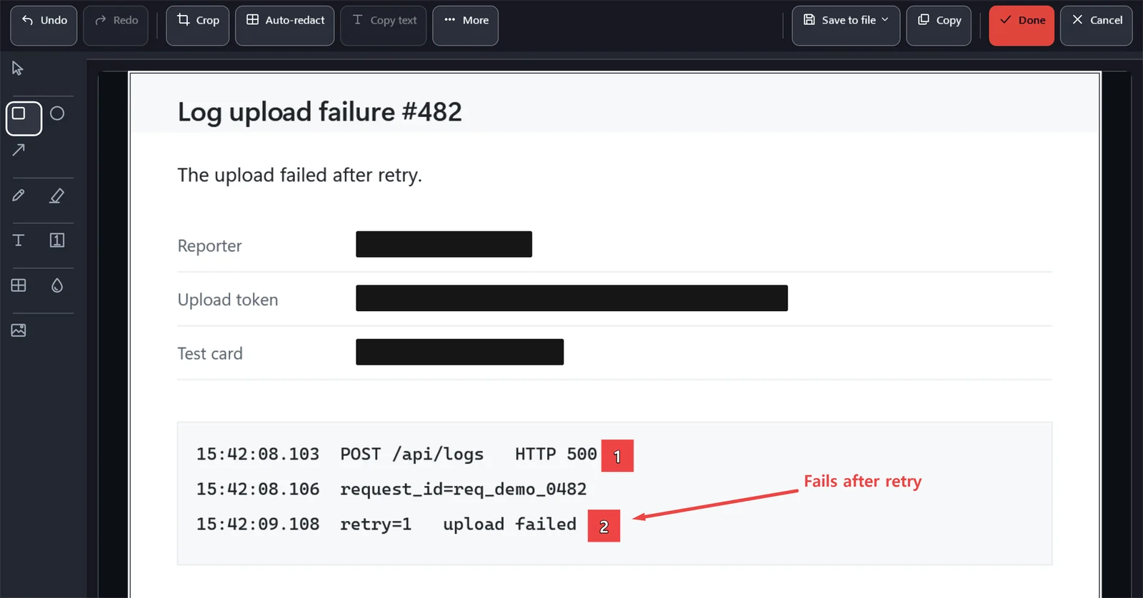
Task: Select the pixelate grid tool in sidebar
Action: (x=19, y=285)
